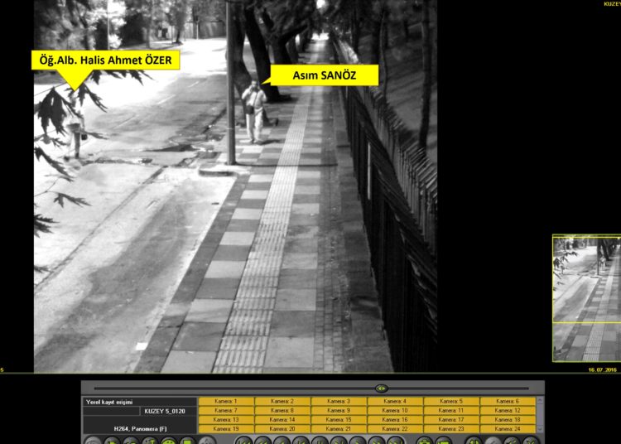Select the Kamera 13 button

tap(226, 420)
